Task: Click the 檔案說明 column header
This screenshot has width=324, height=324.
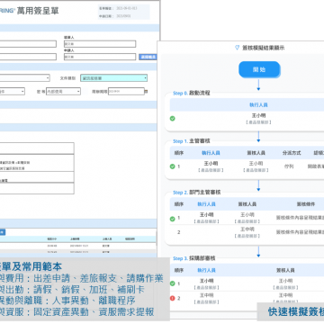Action: pos(130,239)
